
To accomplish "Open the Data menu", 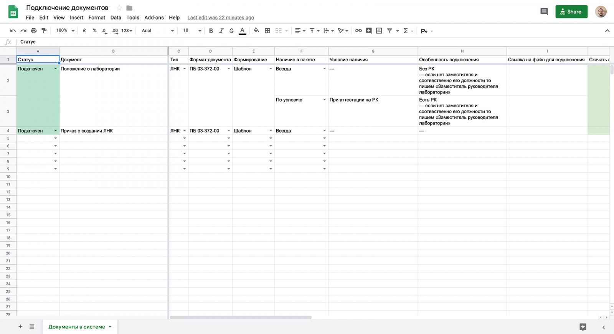I will (116, 18).
